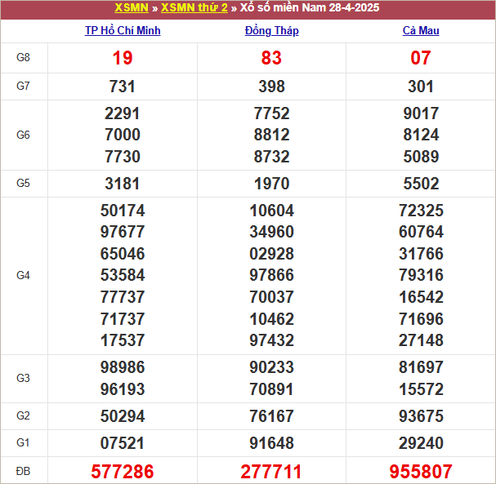Click the G4 number 10604
Image resolution: width=496 pixels, height=484 pixels.
(x=271, y=211)
